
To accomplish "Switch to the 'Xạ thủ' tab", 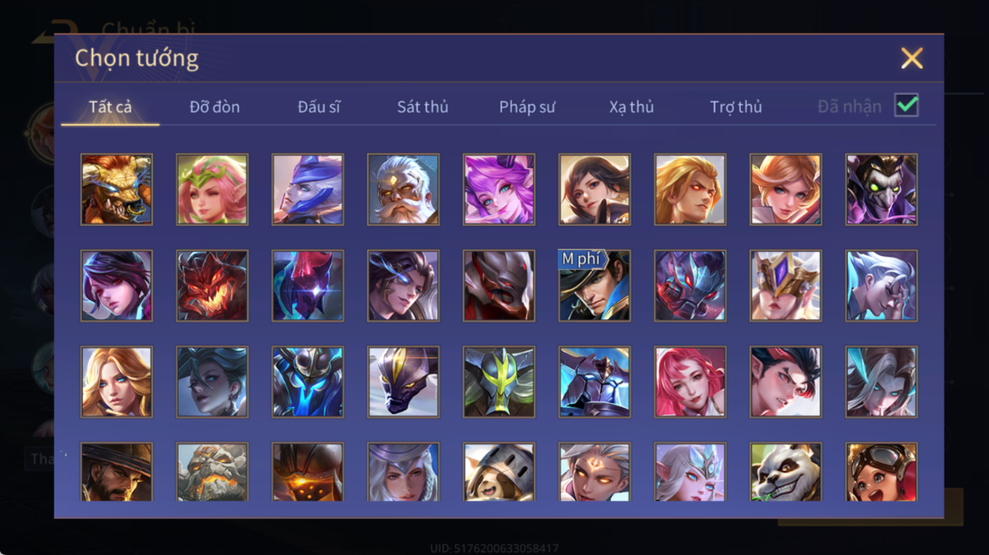I will point(631,107).
